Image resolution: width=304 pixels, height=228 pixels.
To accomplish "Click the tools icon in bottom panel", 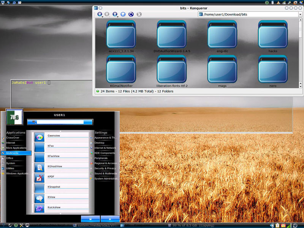I will tap(22, 225).
